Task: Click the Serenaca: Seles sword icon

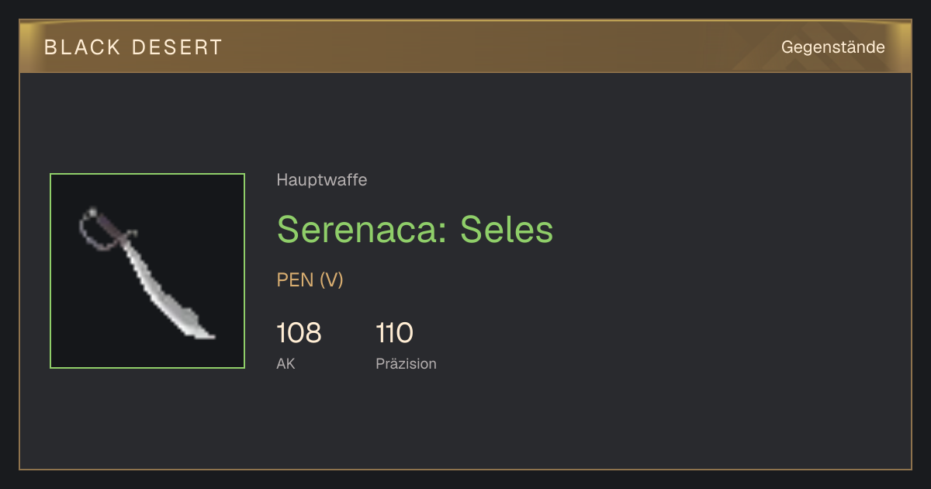Action: 147,272
